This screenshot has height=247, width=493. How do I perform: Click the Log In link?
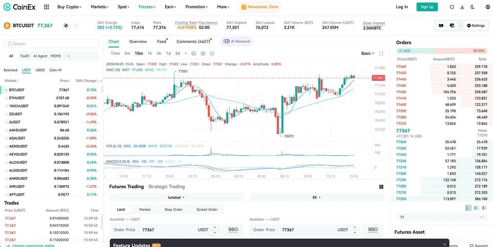tap(402, 7)
